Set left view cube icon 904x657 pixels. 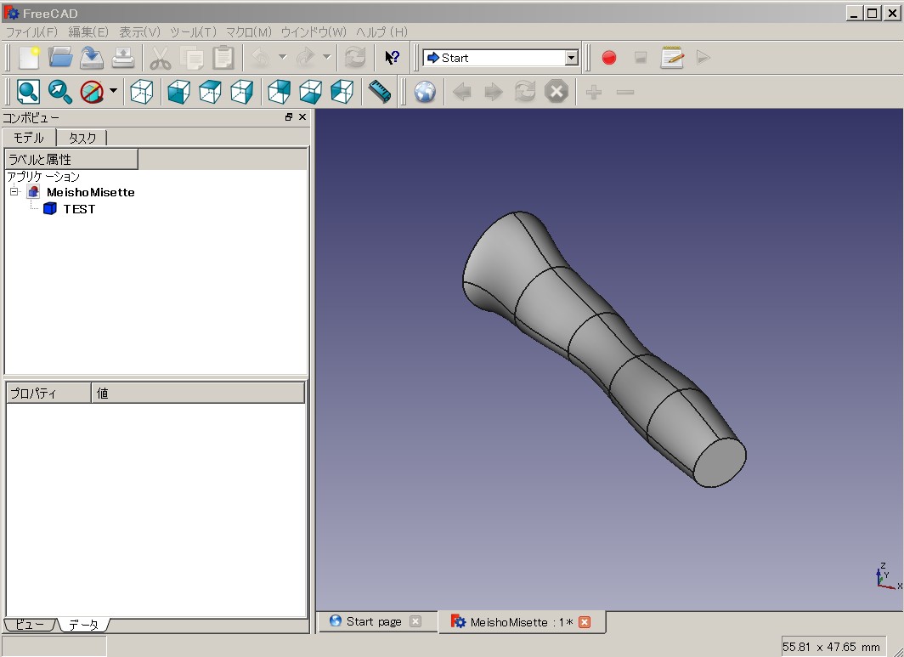[342, 92]
